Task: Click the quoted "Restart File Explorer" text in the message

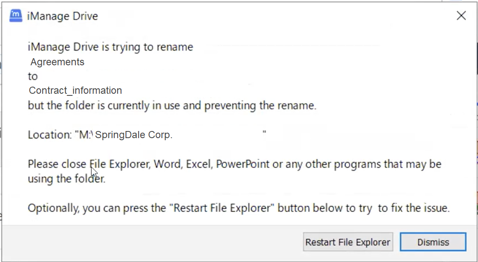Action: [x=222, y=208]
